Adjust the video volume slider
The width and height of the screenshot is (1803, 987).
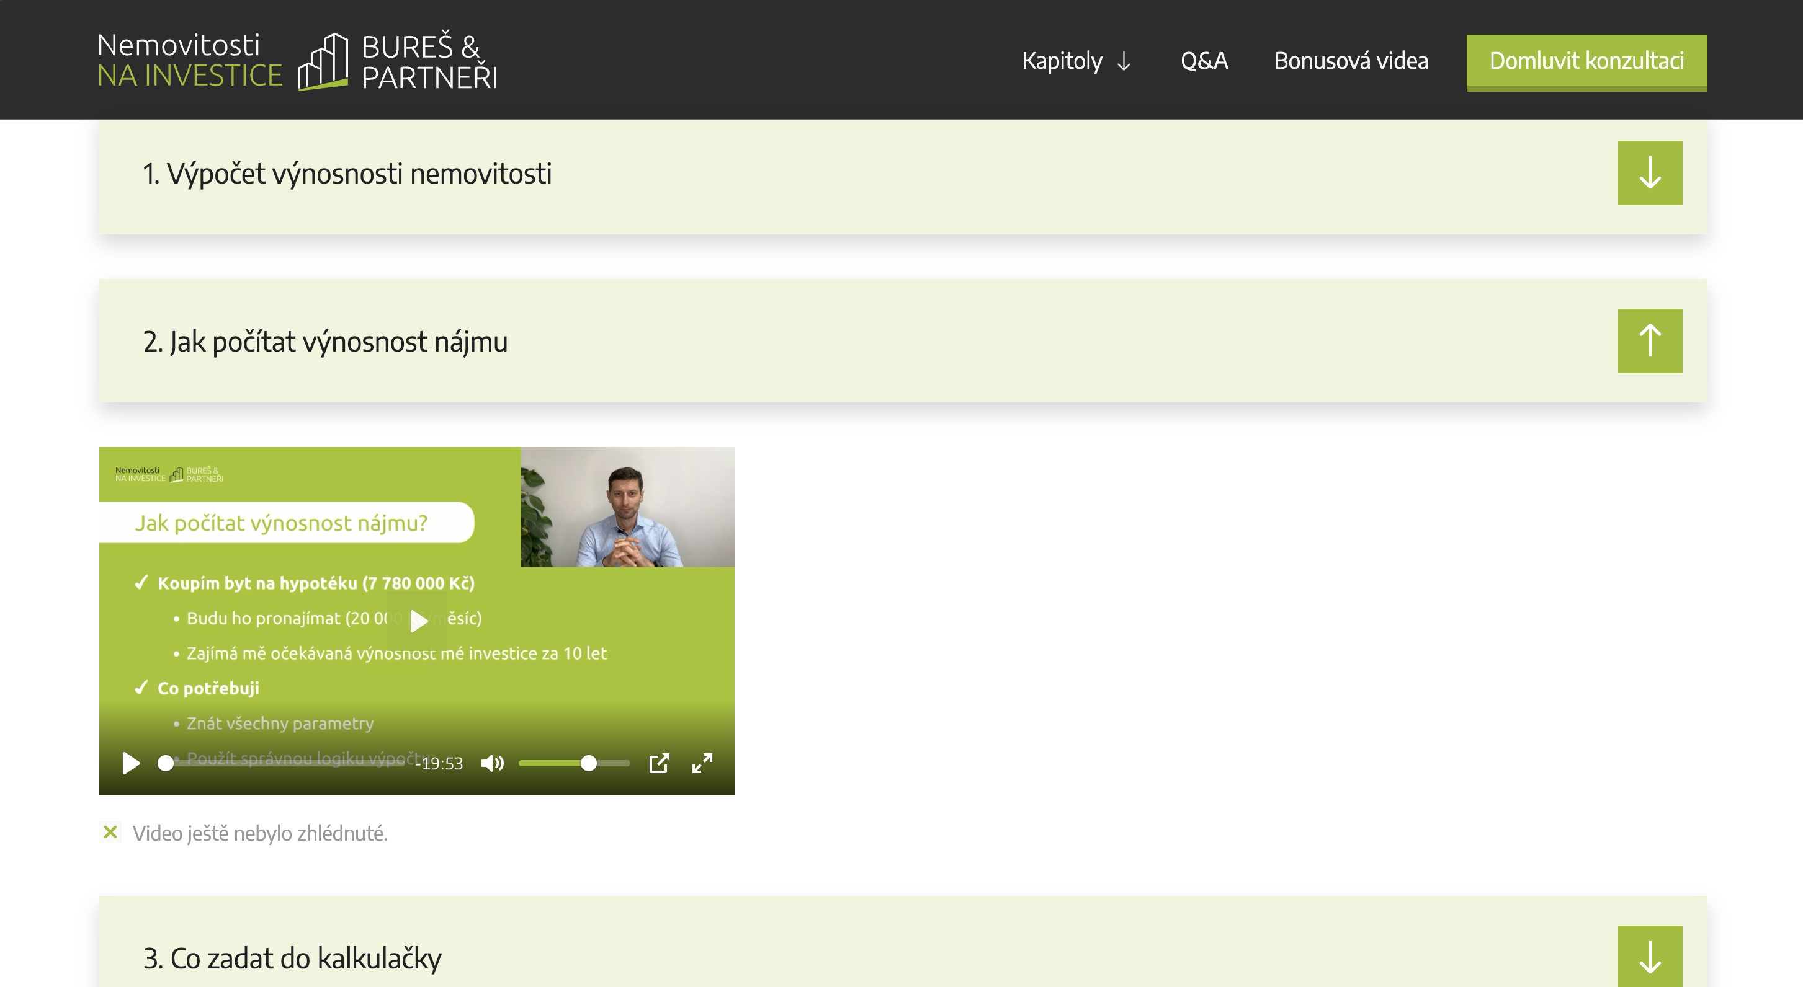(574, 763)
